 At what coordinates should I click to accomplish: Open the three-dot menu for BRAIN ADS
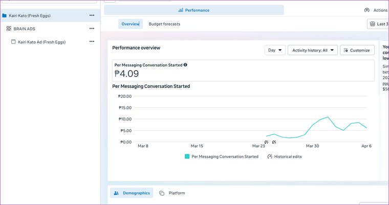click(x=92, y=29)
